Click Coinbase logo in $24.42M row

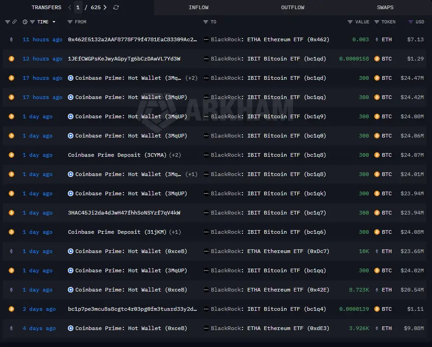71,97
